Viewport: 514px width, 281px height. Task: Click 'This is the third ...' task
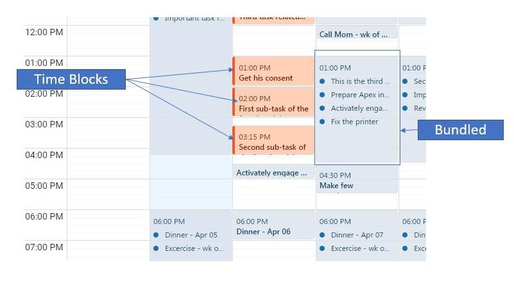(360, 81)
